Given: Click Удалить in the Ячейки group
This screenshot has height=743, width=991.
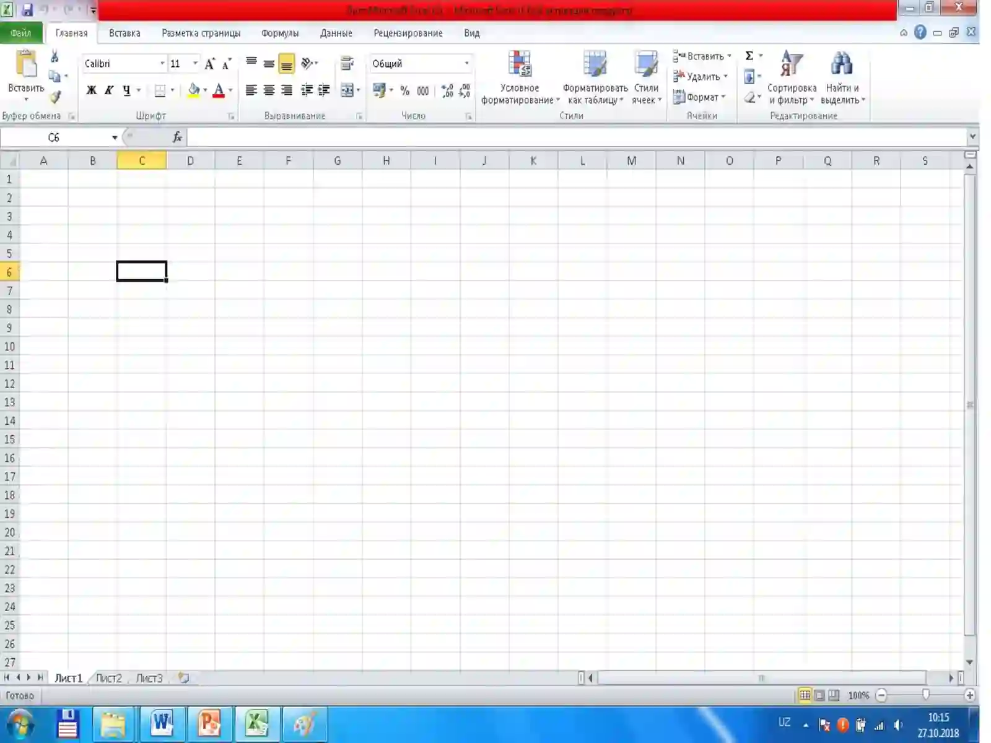Looking at the screenshot, I should click(700, 77).
